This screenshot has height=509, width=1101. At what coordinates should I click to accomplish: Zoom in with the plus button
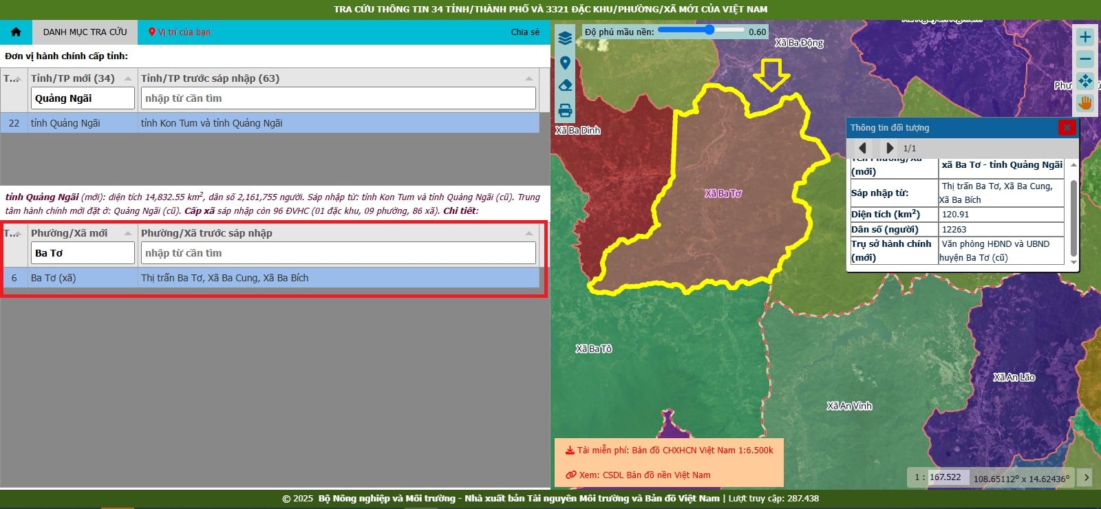pyautogui.click(x=1085, y=37)
